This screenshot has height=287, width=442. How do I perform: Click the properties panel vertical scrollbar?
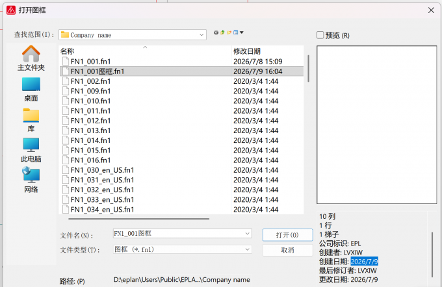pos(432,255)
